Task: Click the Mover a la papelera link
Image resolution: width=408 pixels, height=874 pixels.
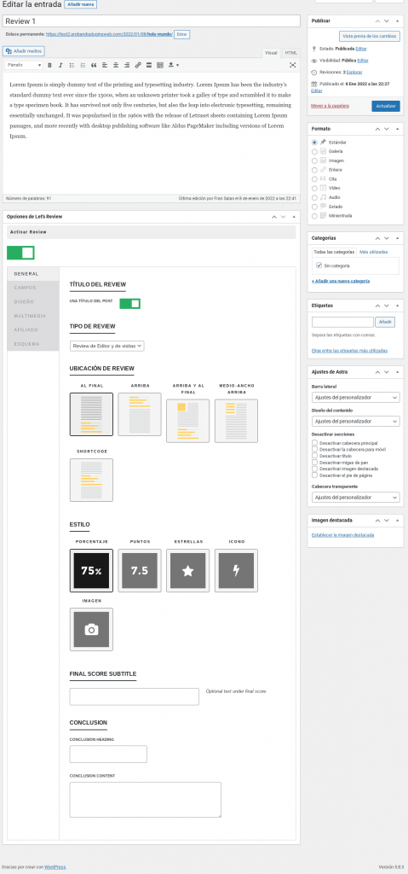Action: point(330,105)
